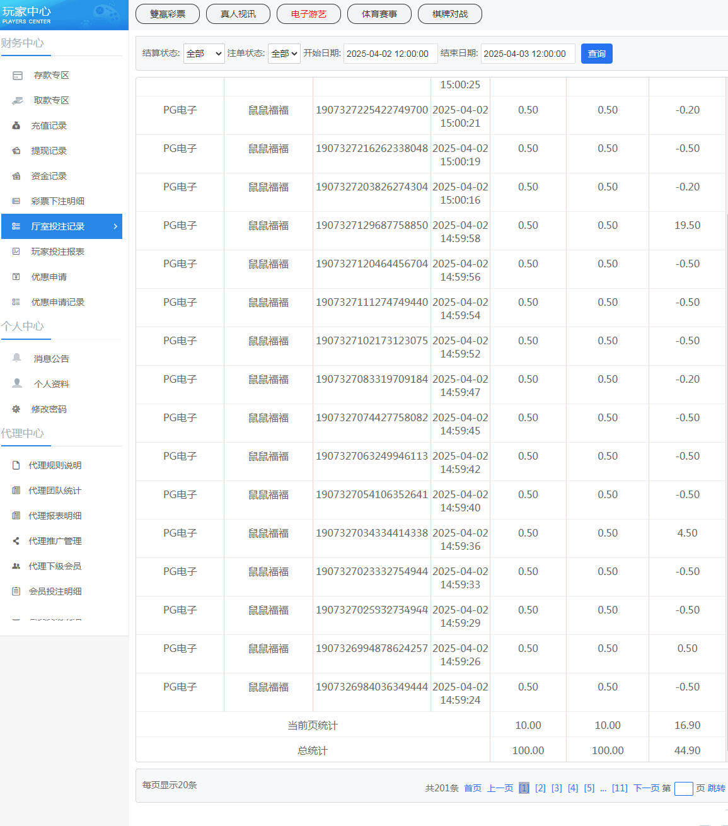Click the recharge records money bag icon
The image size is (728, 826).
click(16, 126)
